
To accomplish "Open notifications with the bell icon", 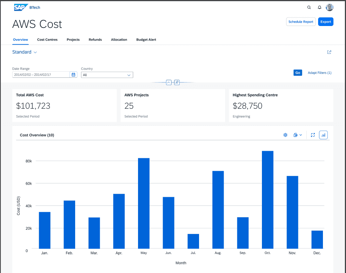I will 319,7.
